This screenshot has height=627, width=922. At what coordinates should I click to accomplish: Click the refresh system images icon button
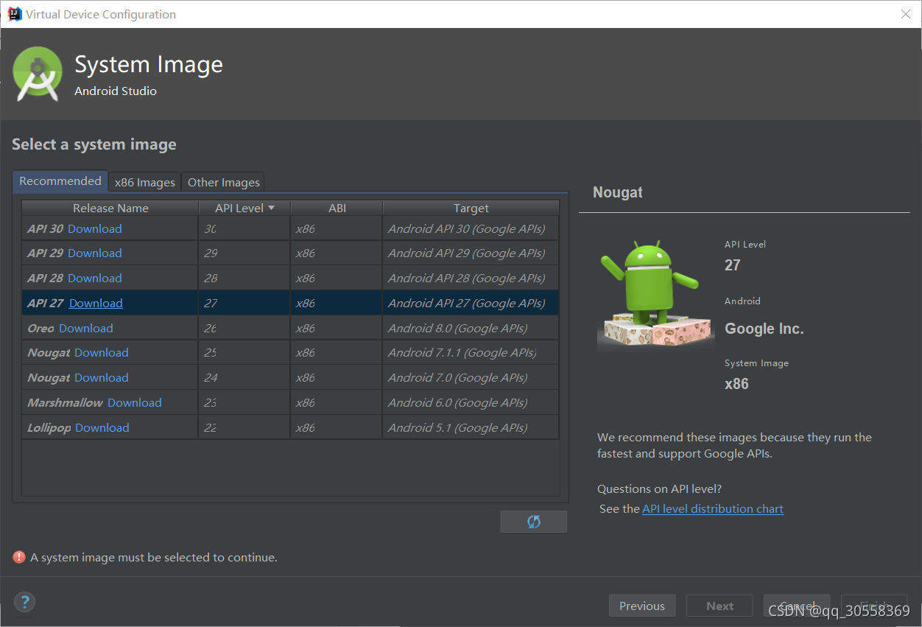533,522
